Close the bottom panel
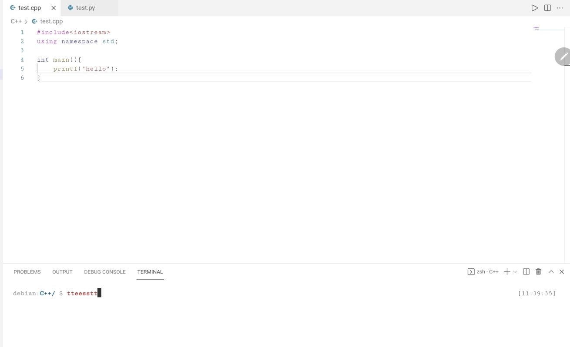Screen dimensions: 570x347 (562, 272)
